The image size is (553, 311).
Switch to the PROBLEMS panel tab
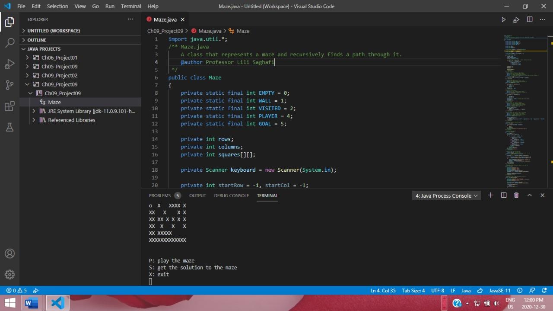point(165,196)
